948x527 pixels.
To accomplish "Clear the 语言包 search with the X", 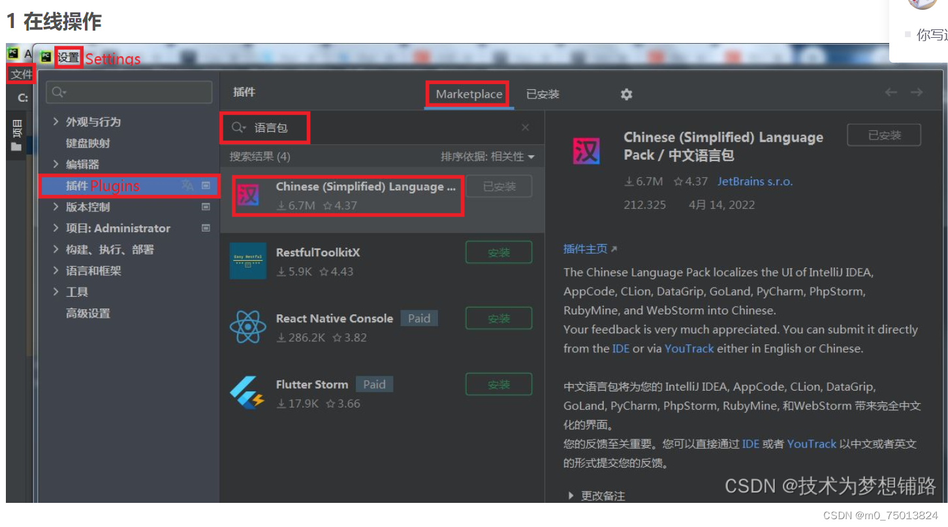I will [x=526, y=127].
